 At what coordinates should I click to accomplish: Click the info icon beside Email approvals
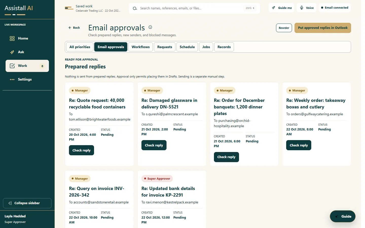(150, 27)
